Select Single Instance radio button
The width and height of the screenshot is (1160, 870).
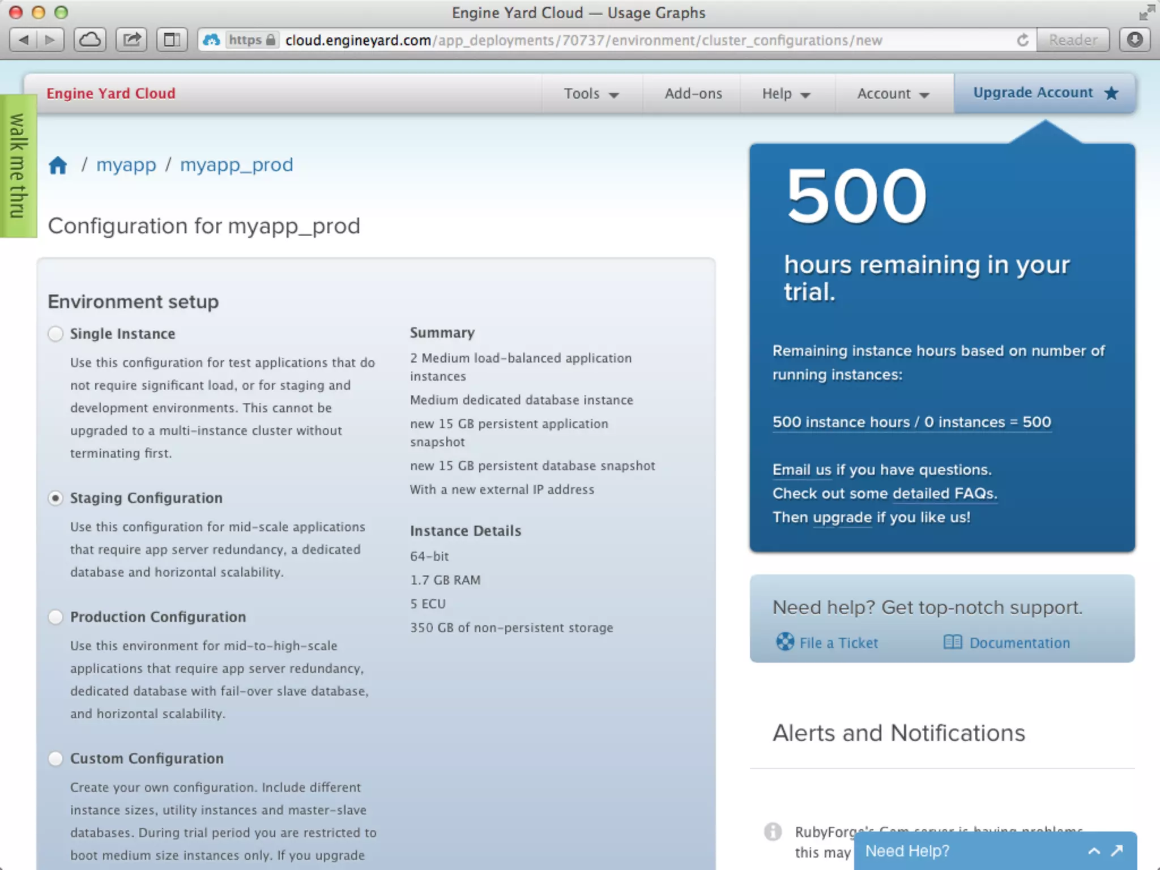[x=56, y=334]
